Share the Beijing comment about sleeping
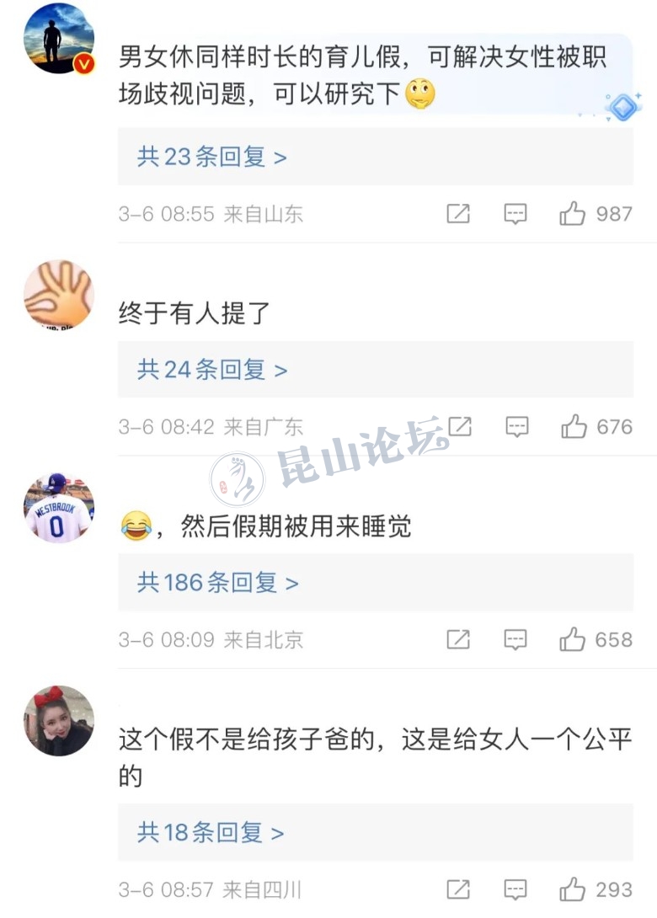The image size is (657, 918). click(x=458, y=639)
